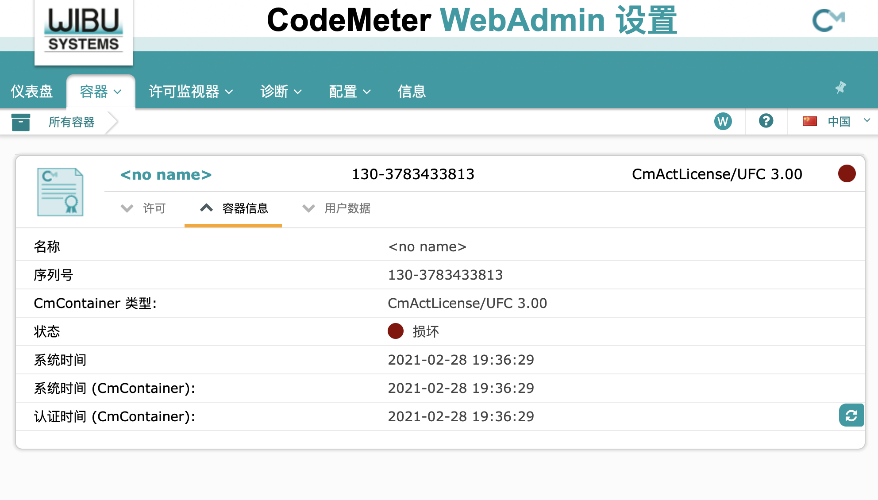The width and height of the screenshot is (878, 500).
Task: Click the 名称 row label
Action: tap(47, 246)
